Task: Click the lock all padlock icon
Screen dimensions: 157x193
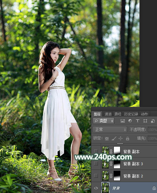Action: (x=128, y=138)
